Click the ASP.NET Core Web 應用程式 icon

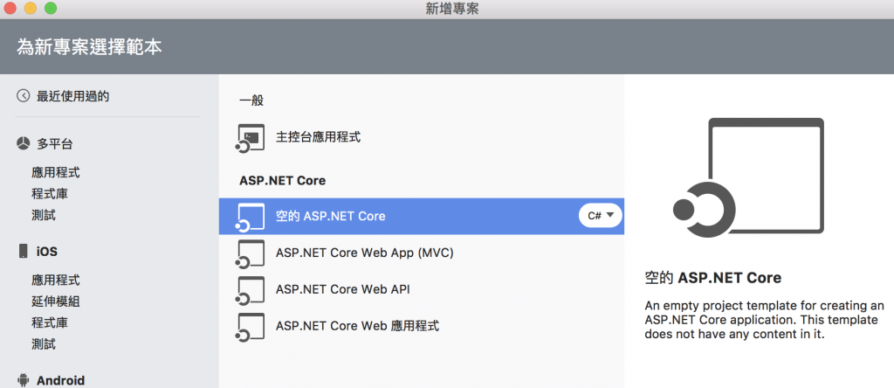click(251, 328)
